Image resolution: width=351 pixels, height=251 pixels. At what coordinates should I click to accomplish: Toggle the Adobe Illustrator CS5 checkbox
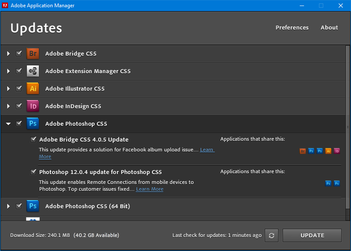click(x=19, y=89)
